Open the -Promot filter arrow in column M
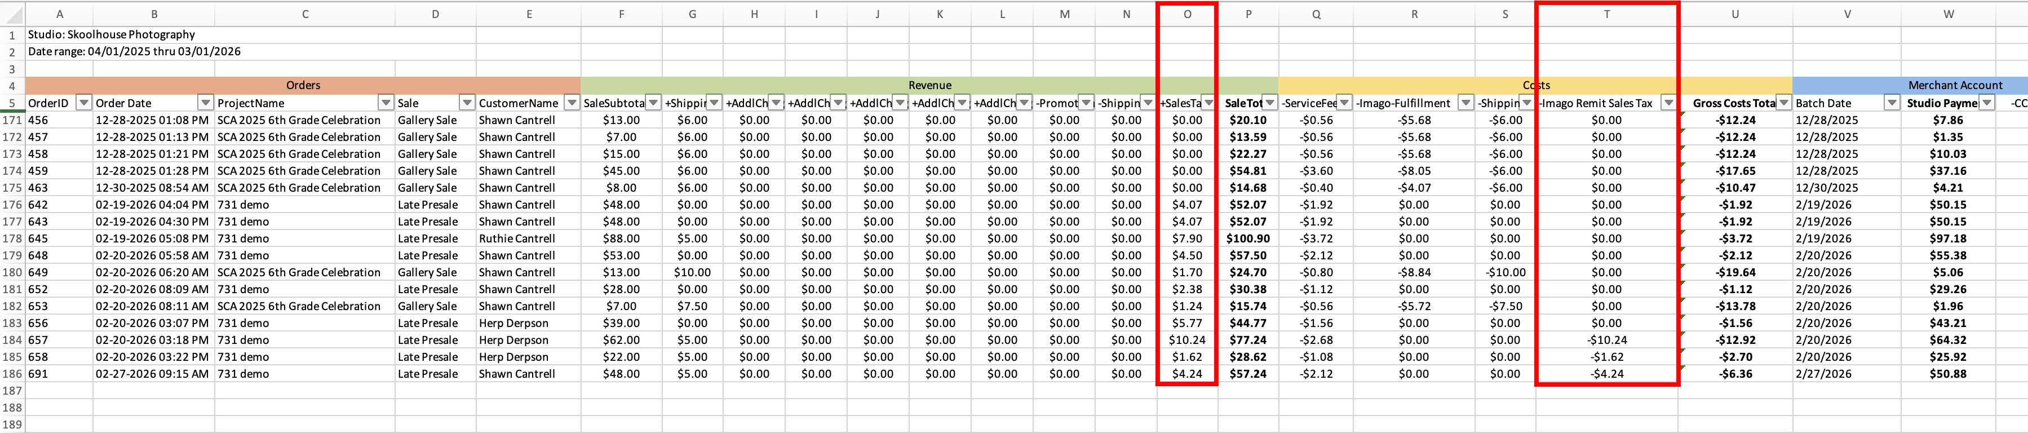Image resolution: width=2028 pixels, height=433 pixels. tap(1087, 103)
